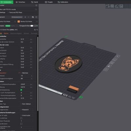Click the layer height field showing 0,12
131x131 pixels.
[27, 39]
